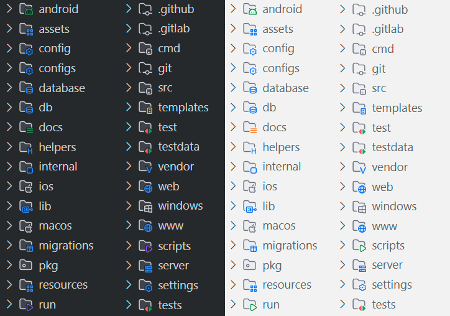Screen dimensions: 450x316
Task: Click the scripts folder icon in light theme
Action: tap(359, 246)
